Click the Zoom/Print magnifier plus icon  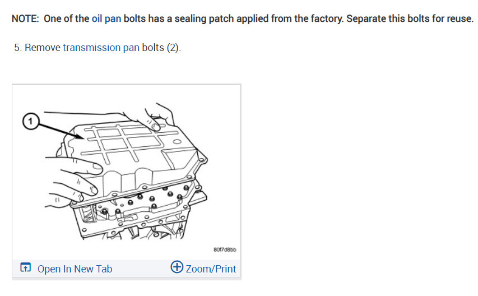177,267
